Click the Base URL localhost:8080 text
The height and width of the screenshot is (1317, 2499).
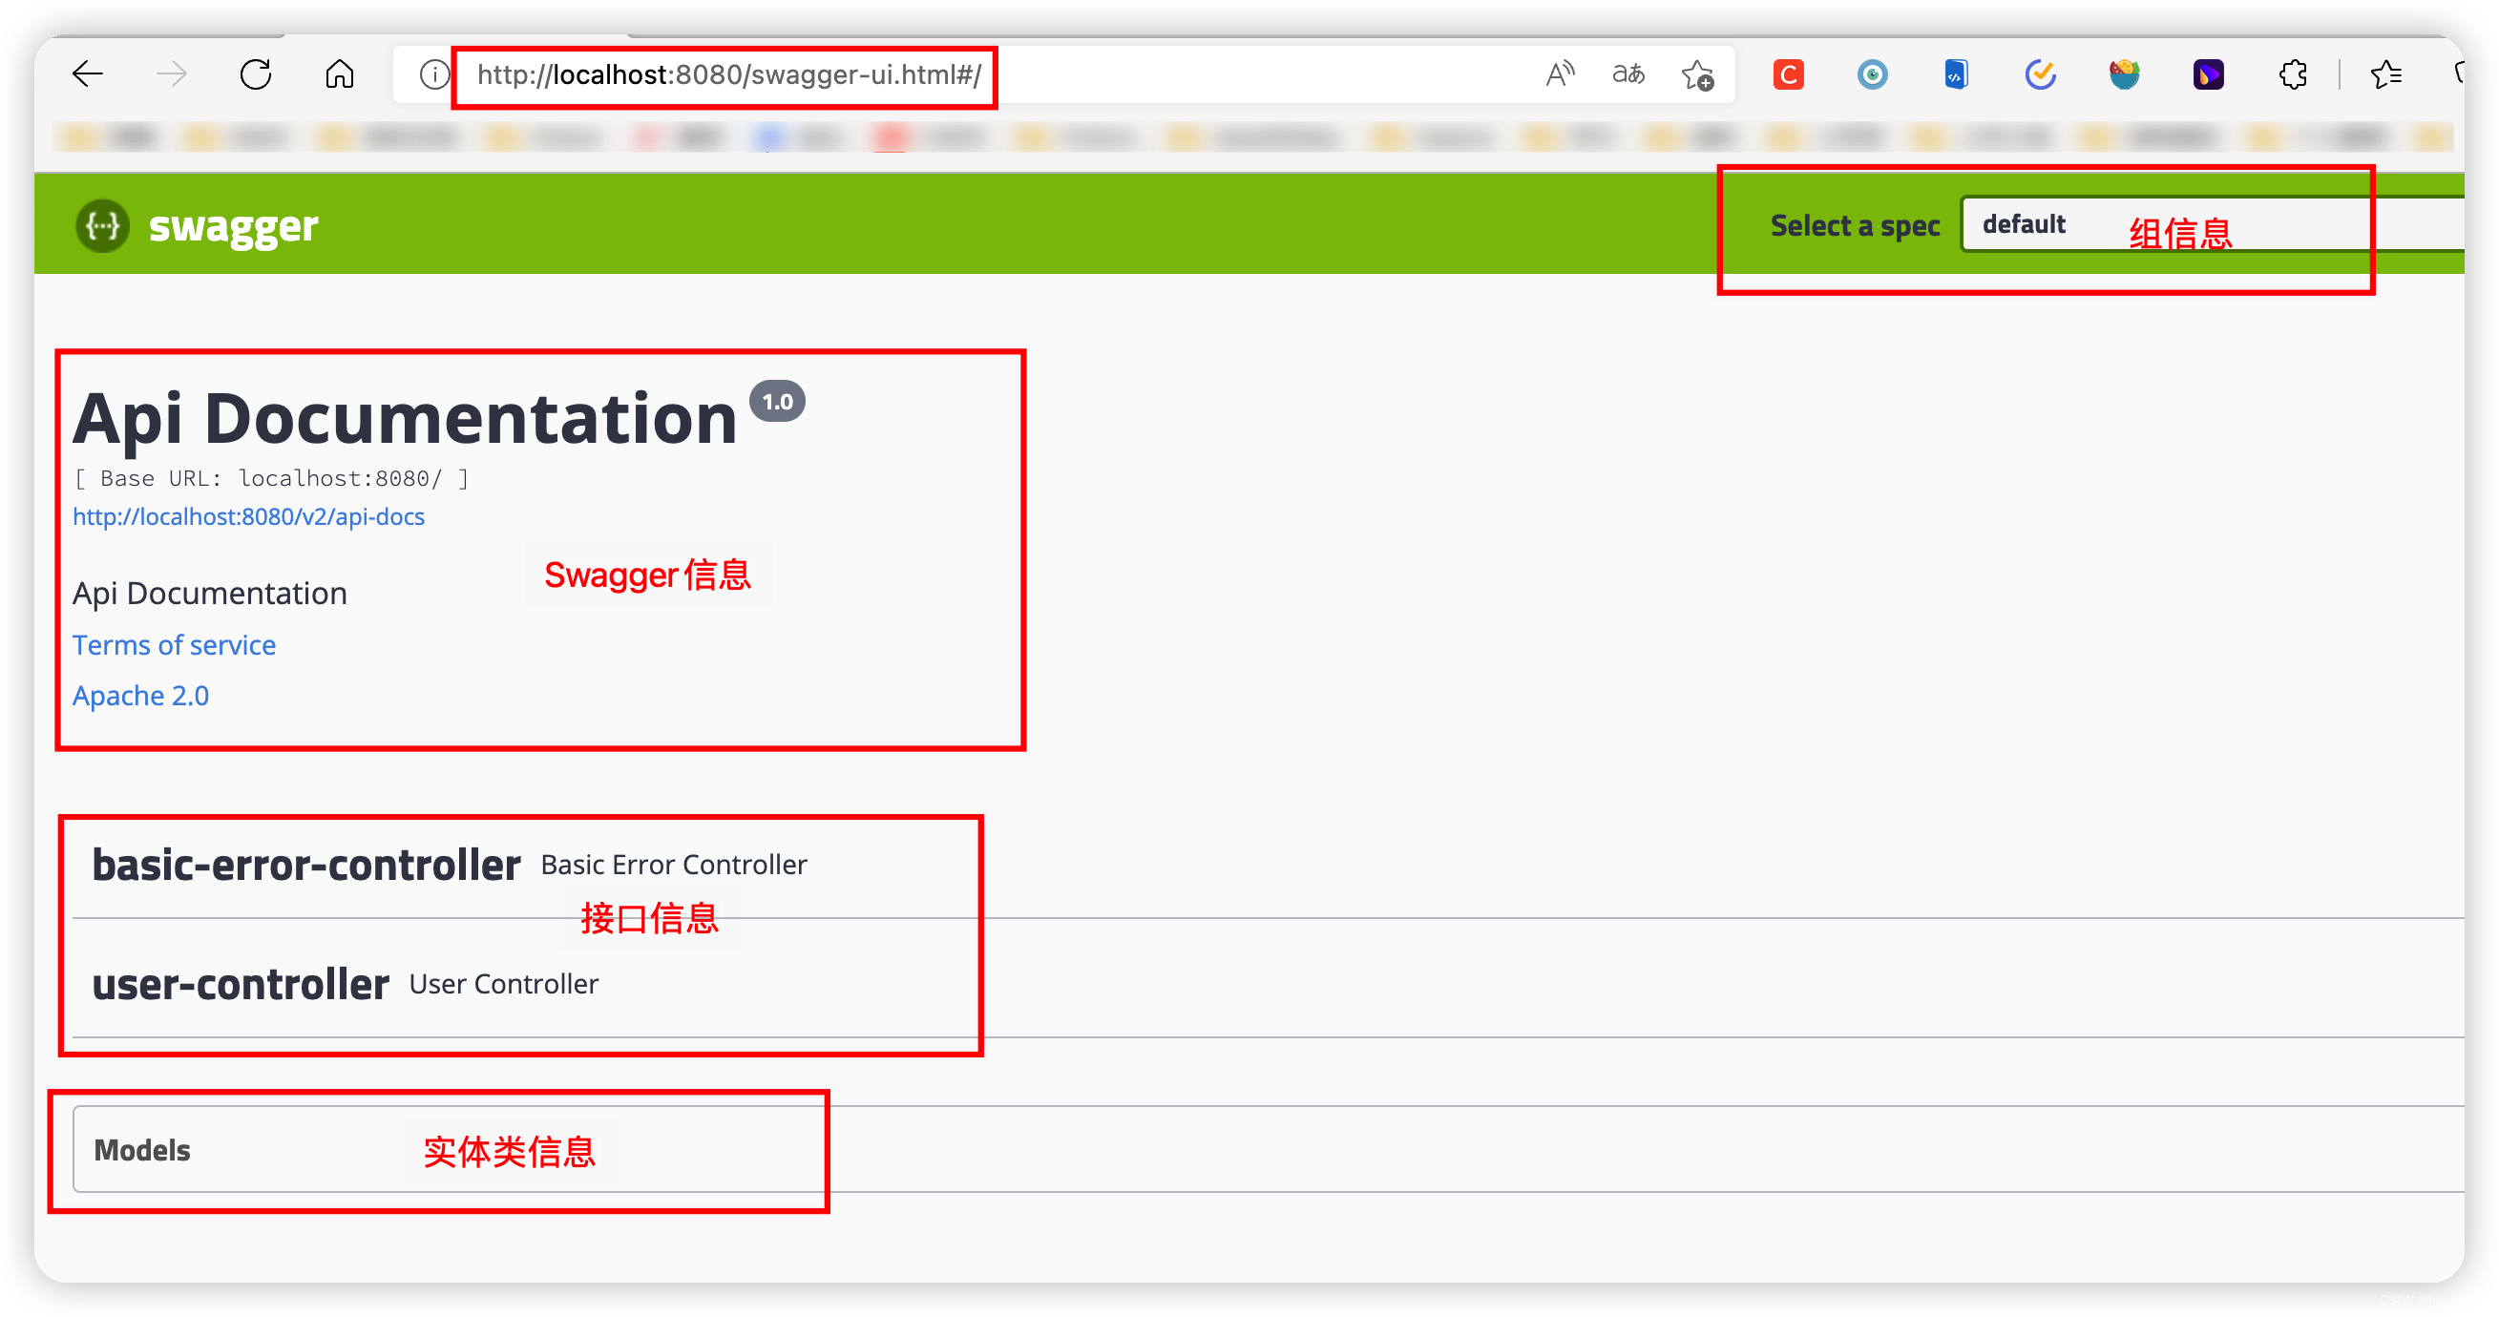[x=271, y=478]
